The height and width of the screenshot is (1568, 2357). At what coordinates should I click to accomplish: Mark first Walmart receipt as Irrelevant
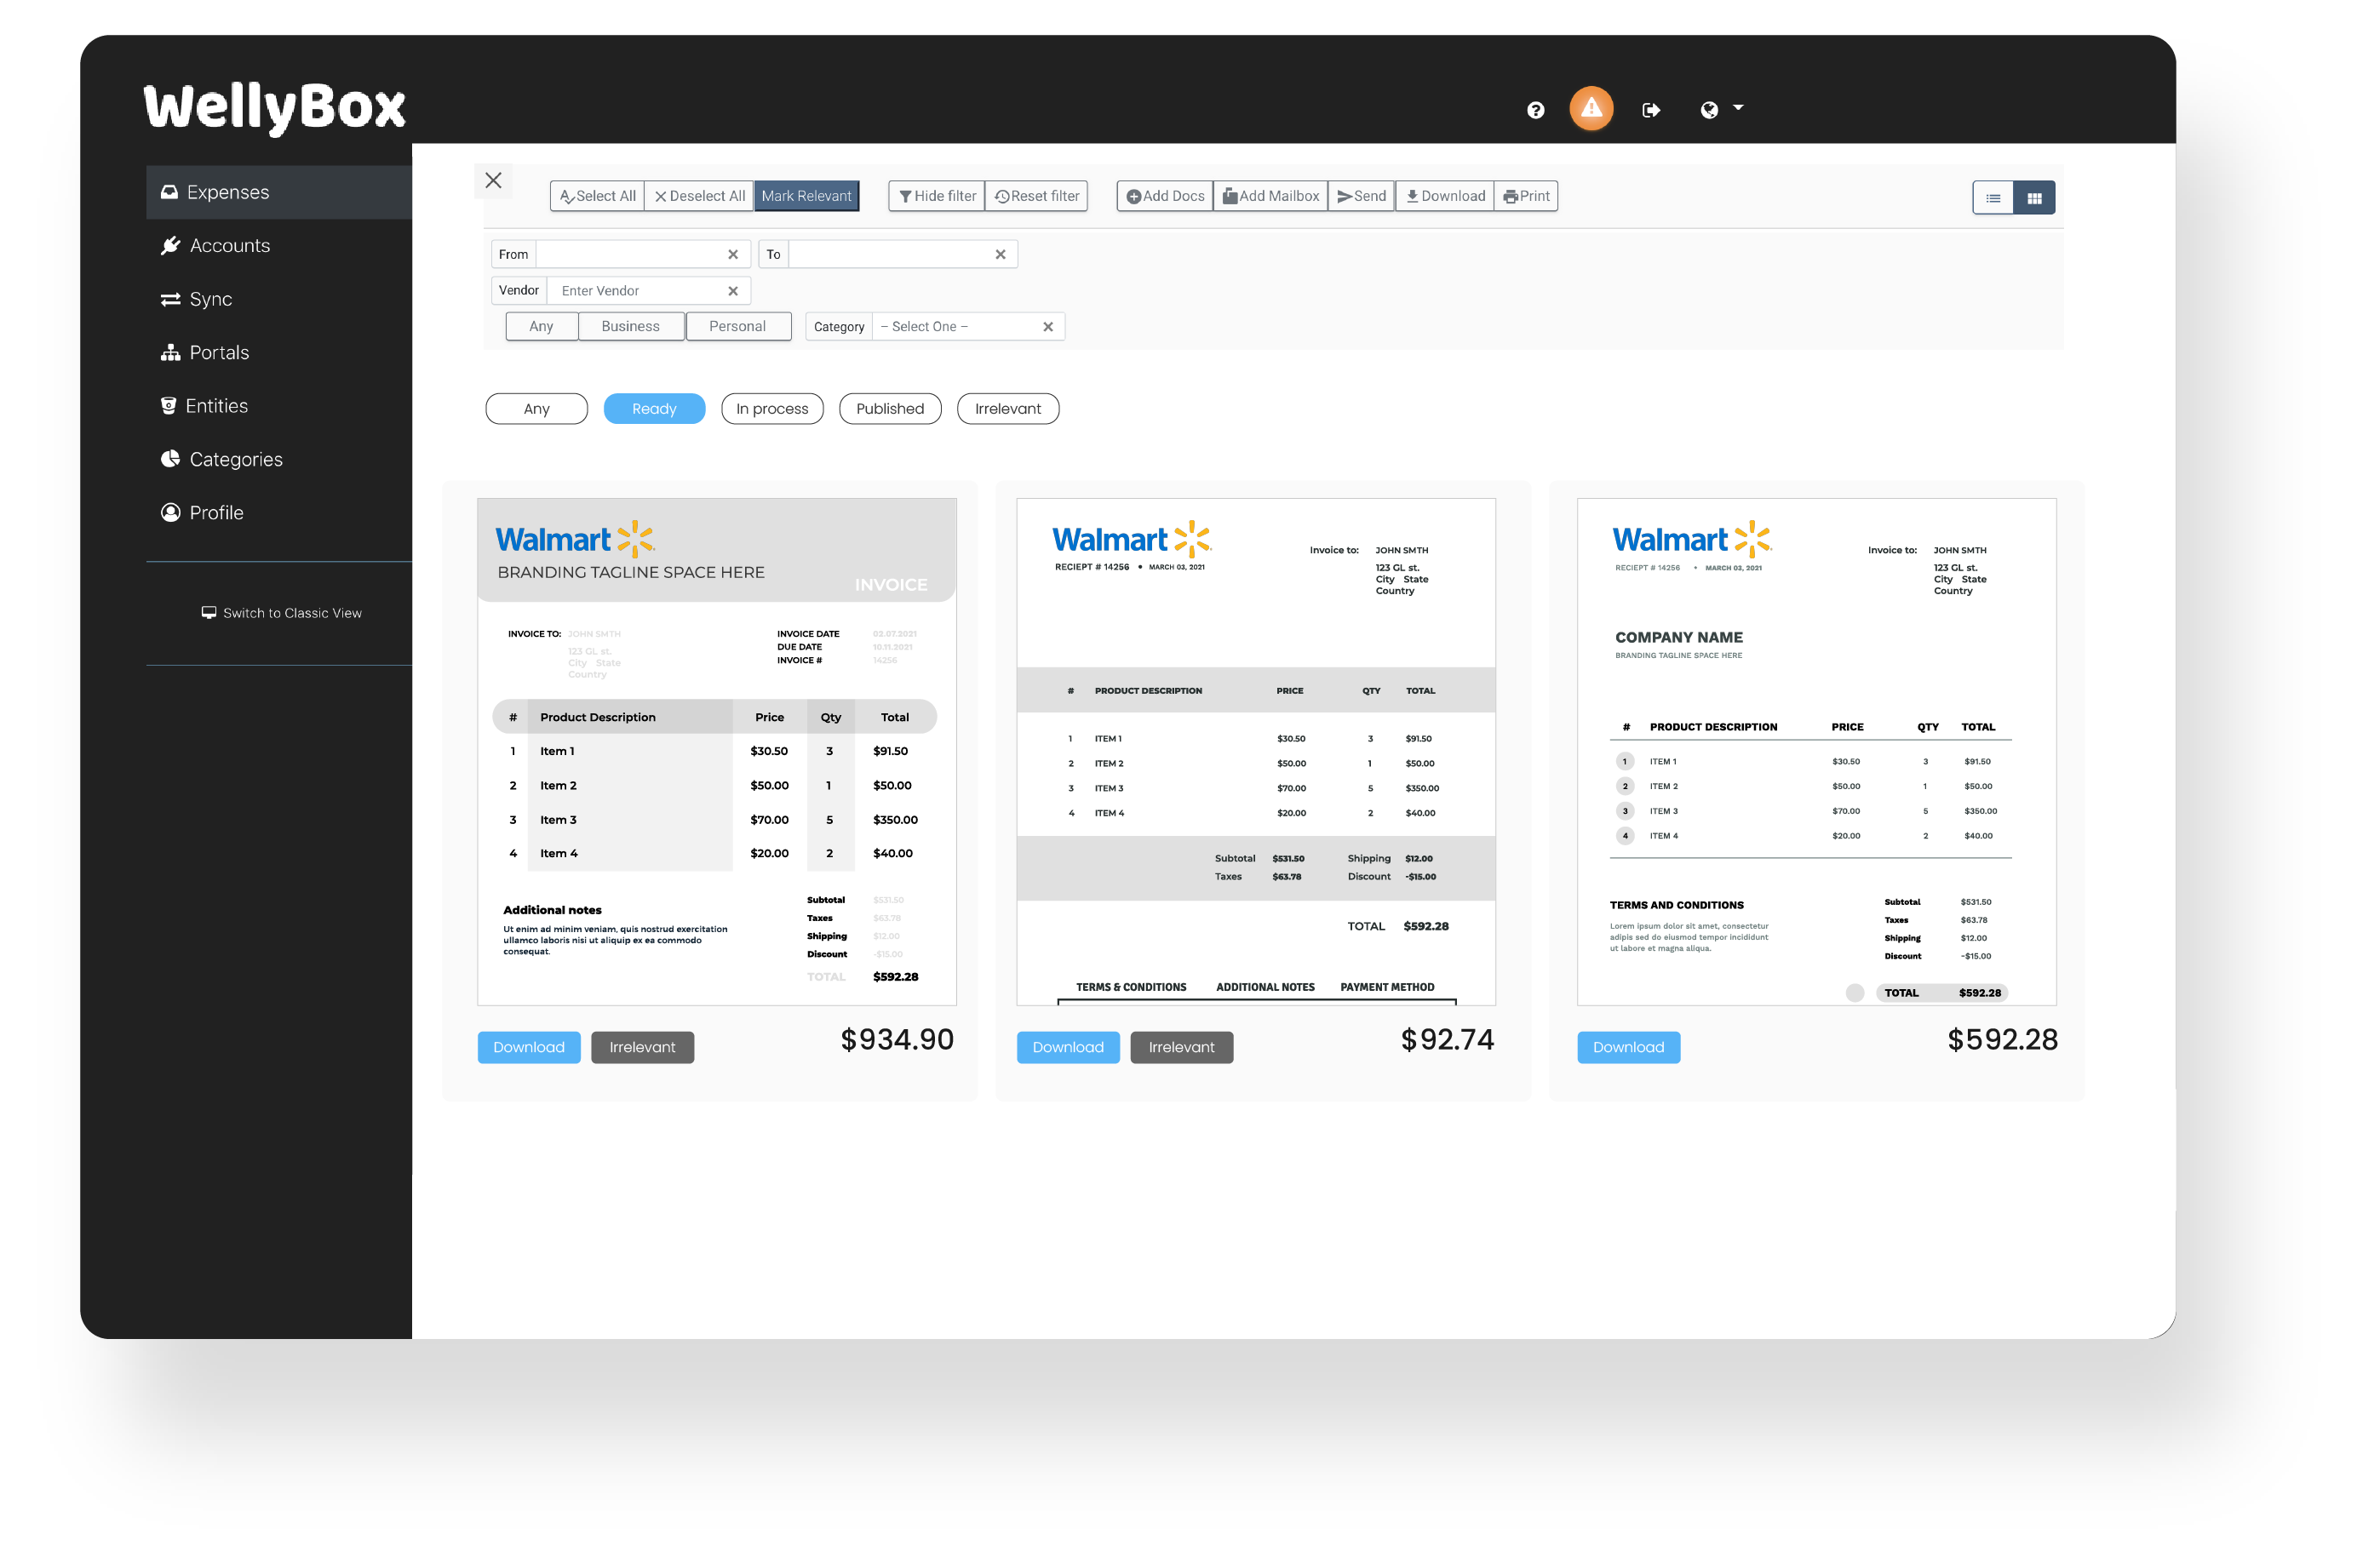tap(642, 1046)
